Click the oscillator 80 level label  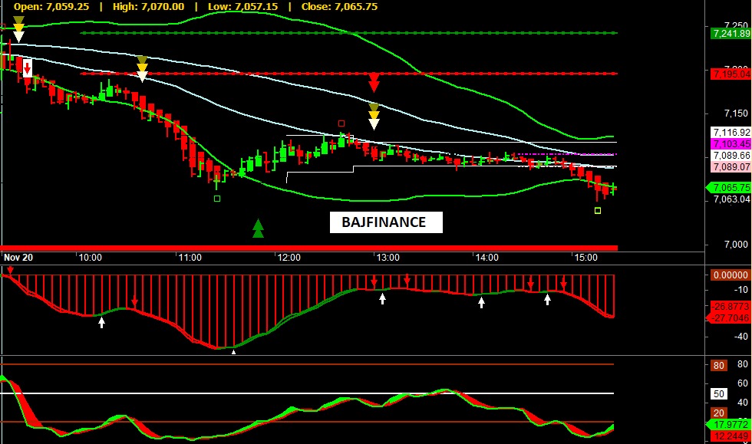click(719, 366)
